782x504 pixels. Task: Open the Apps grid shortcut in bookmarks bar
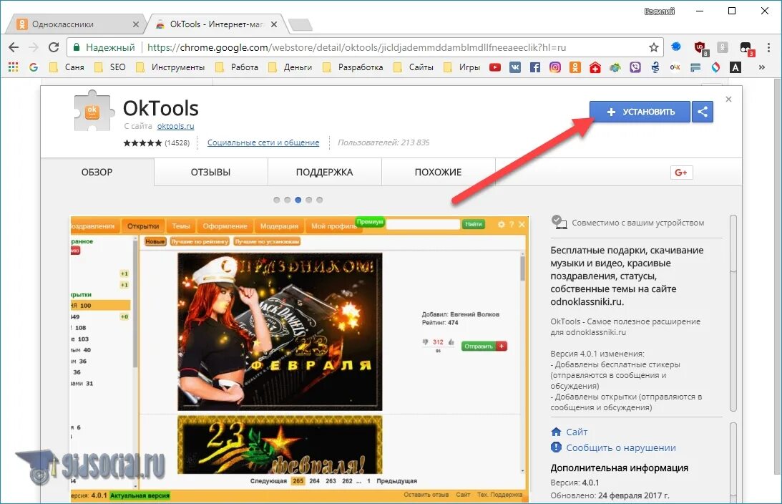[14, 67]
